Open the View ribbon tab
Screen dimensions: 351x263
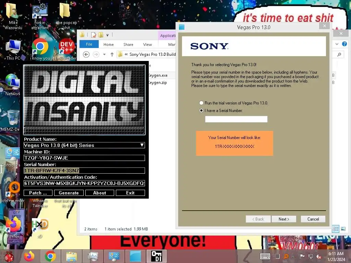pyautogui.click(x=147, y=45)
